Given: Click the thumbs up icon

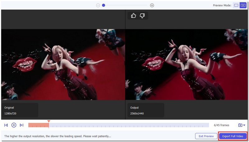Looking at the screenshot, I should tap(134, 16).
